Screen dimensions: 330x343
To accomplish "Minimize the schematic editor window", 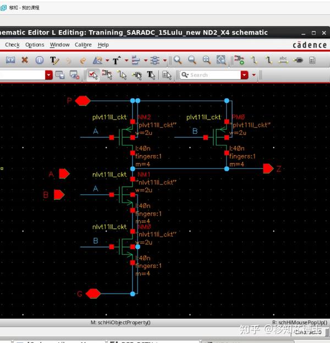I will coord(303,33).
